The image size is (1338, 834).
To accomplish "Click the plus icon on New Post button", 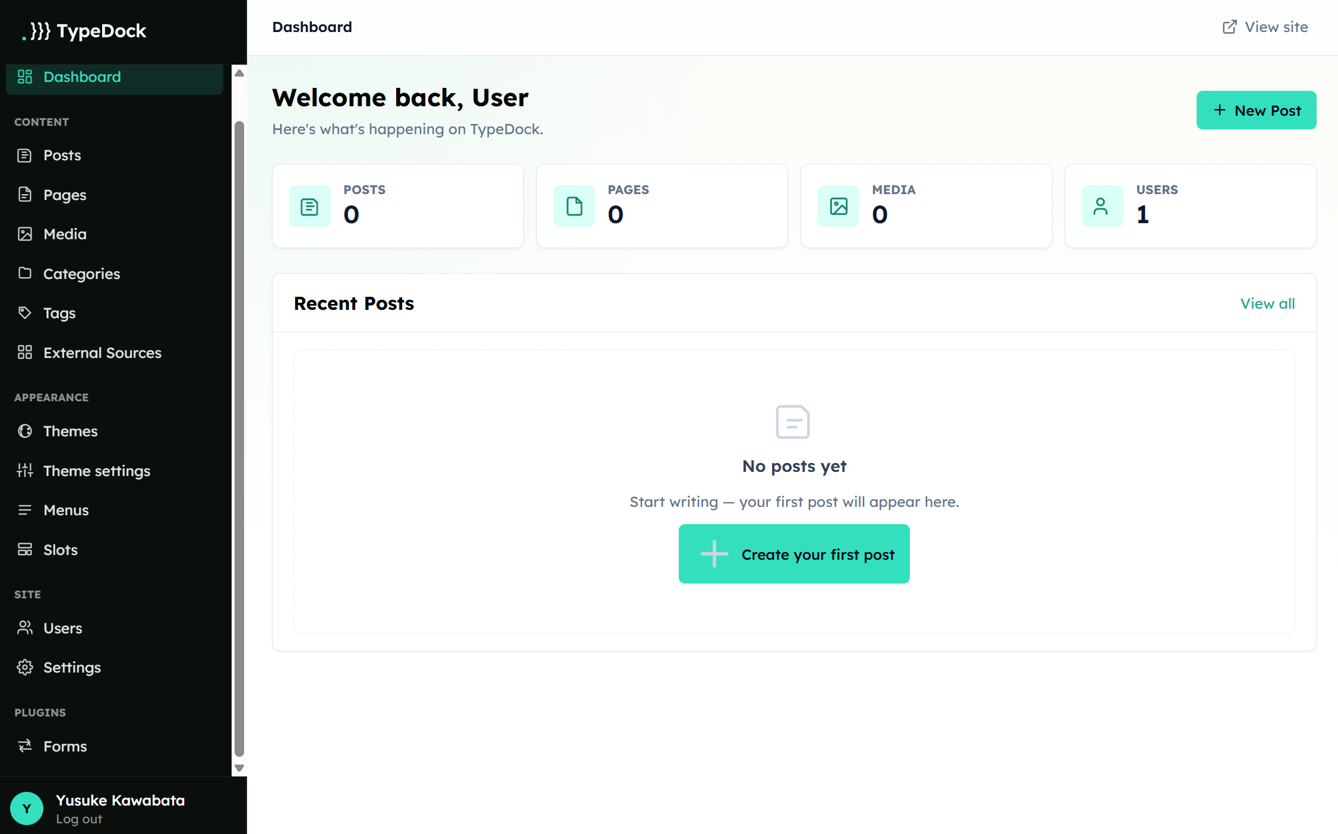I will click(x=1220, y=110).
